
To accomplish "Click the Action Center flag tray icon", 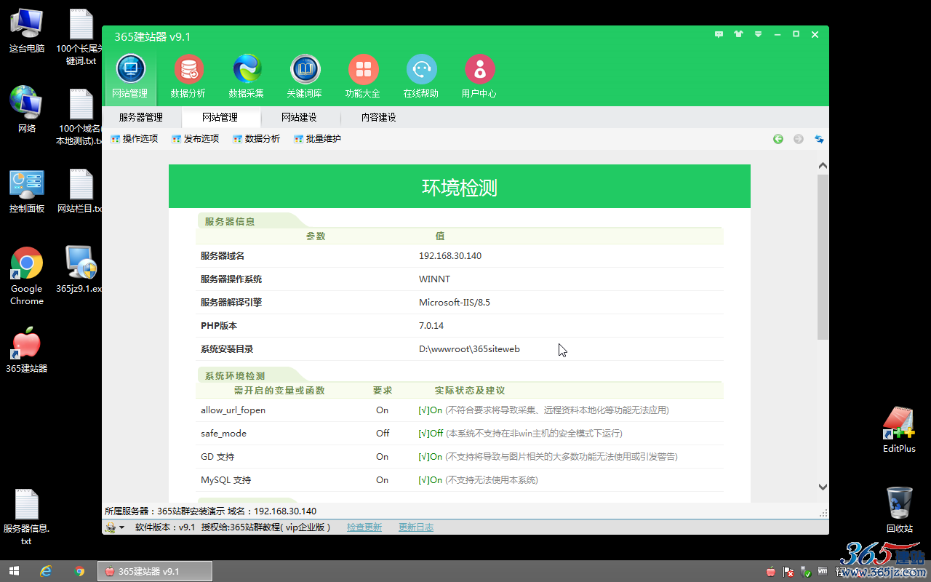I will [788, 572].
